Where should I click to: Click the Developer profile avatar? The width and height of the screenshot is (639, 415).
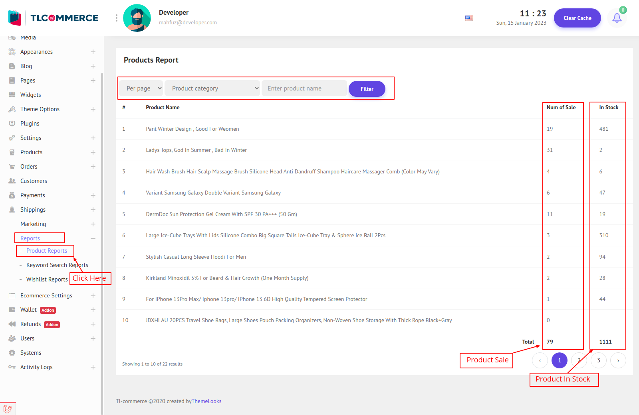(137, 18)
